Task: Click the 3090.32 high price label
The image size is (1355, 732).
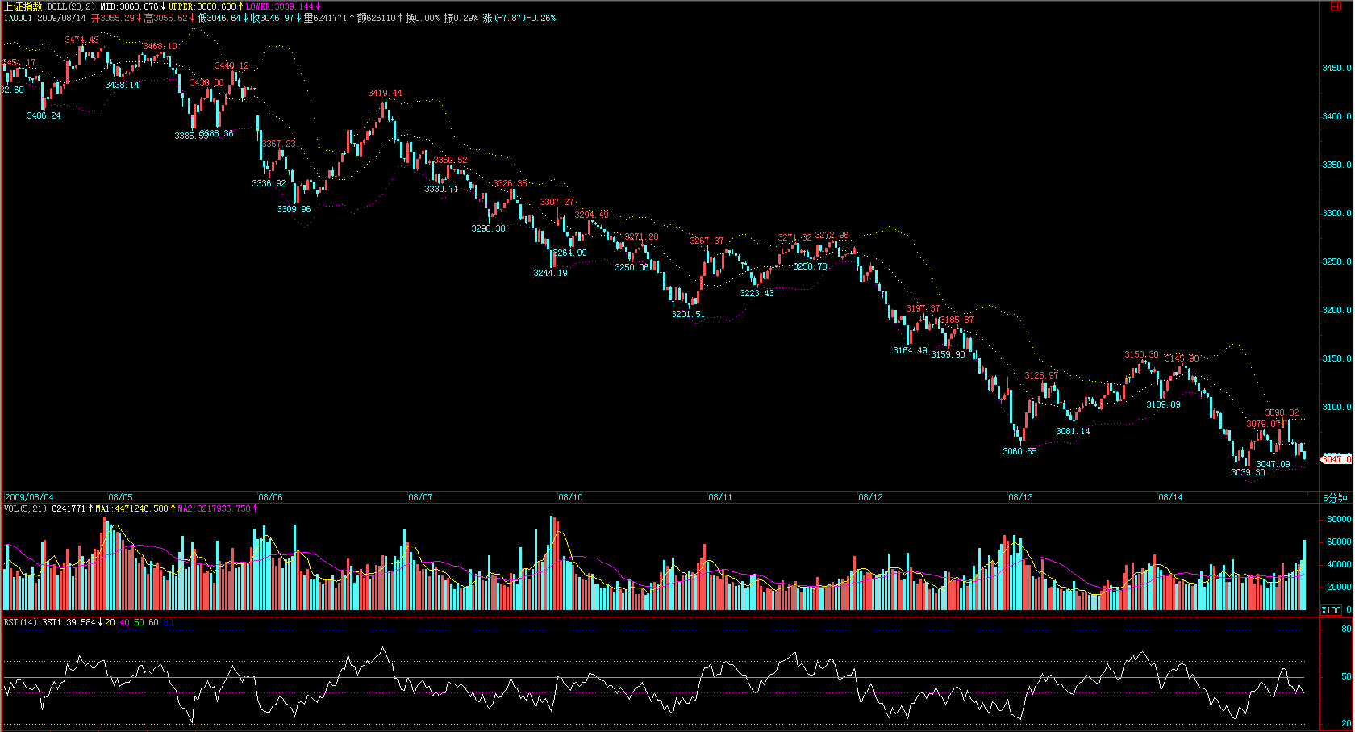Action: [1282, 412]
